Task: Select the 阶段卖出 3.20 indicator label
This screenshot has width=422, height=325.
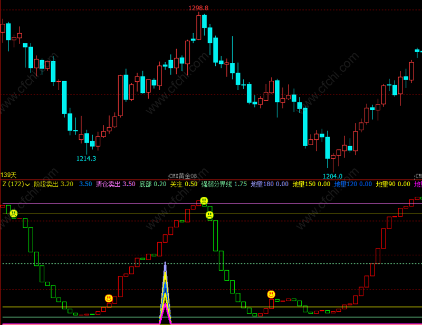Action: 53,184
